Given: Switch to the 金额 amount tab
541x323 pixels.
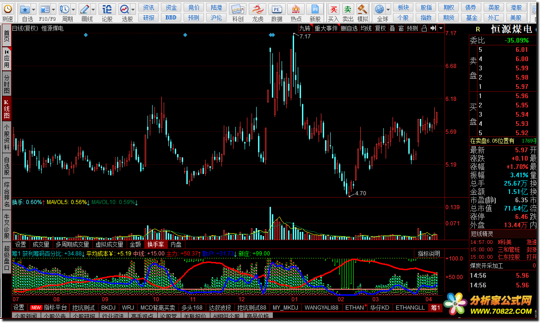Looking at the screenshot, I should pos(135,244).
